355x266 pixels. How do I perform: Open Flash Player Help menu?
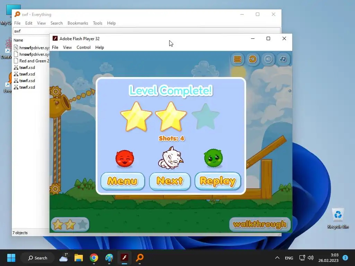99,47
